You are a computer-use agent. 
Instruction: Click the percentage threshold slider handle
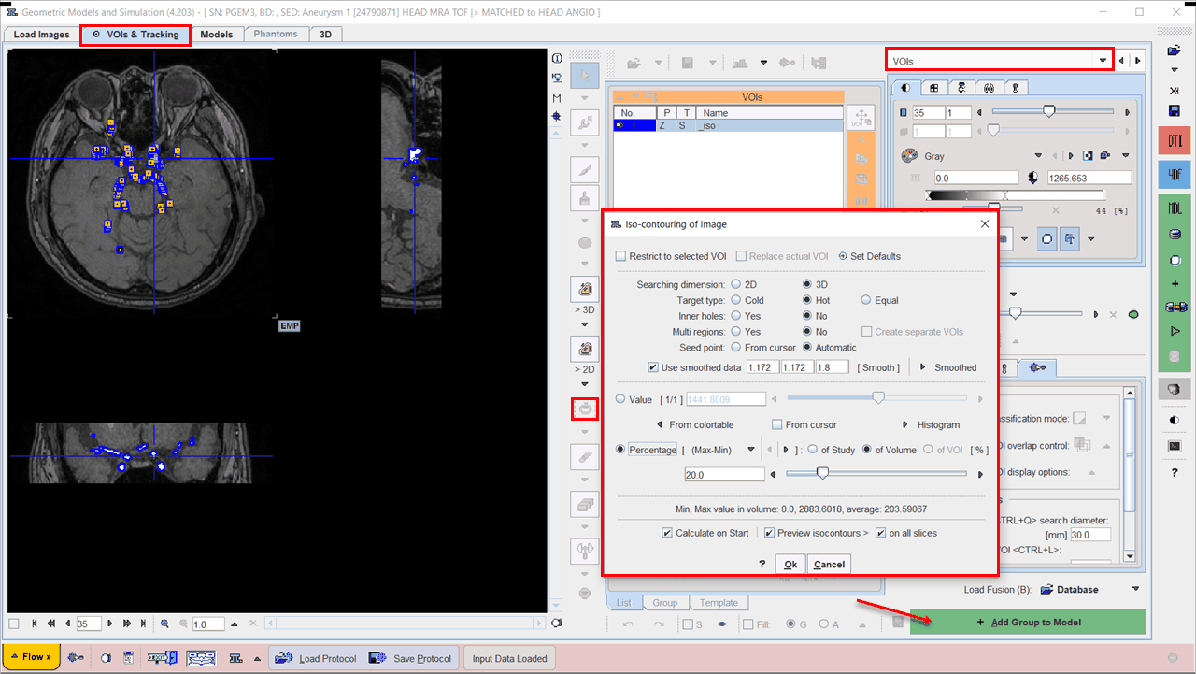pyautogui.click(x=822, y=474)
